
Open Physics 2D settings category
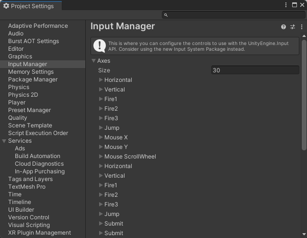tap(23, 95)
